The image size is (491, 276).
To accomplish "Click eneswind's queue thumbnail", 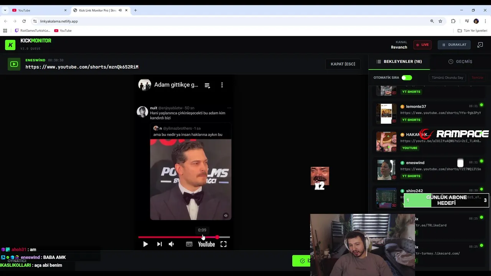I will coord(386,170).
